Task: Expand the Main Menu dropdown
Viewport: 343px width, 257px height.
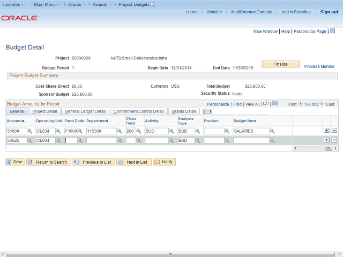Action: click(x=47, y=4)
